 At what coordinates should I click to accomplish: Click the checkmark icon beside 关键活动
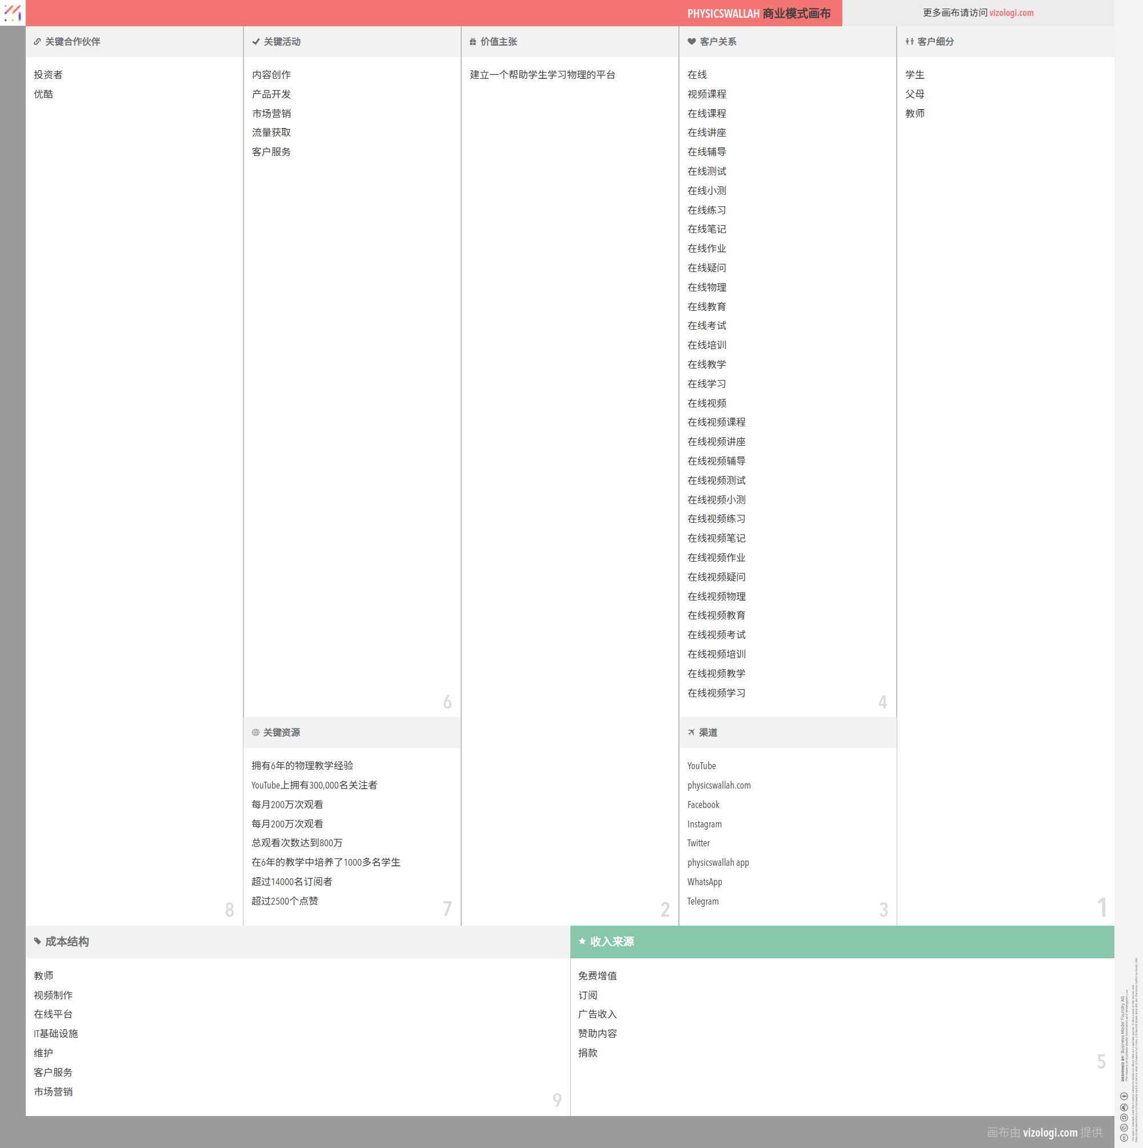coord(255,42)
